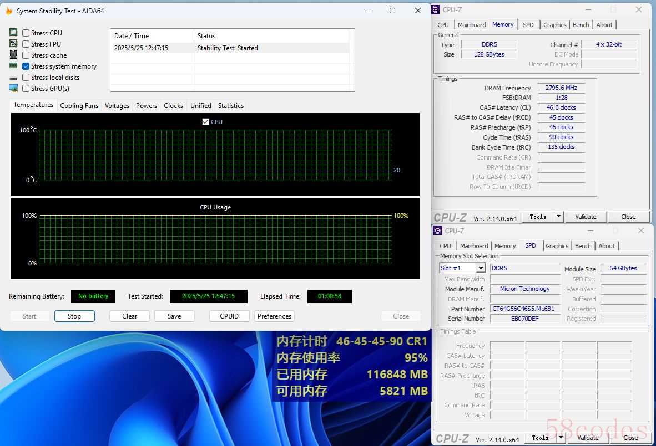Screen dimensions: 656x446
Task: Enable the Stress local disks checkbox
Action: click(x=26, y=77)
